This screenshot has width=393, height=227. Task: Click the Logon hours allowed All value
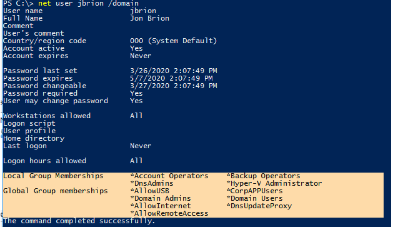[x=136, y=161]
